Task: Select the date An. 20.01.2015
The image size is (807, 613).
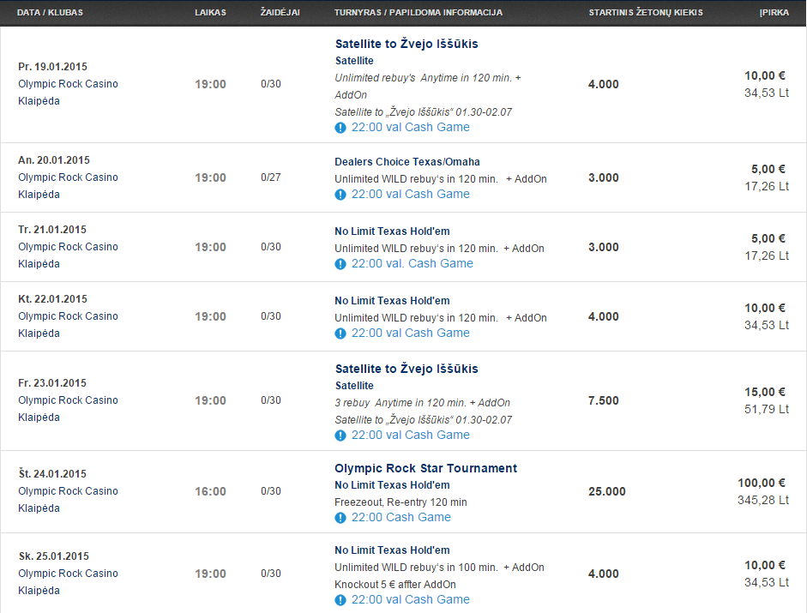Action: coord(54,160)
